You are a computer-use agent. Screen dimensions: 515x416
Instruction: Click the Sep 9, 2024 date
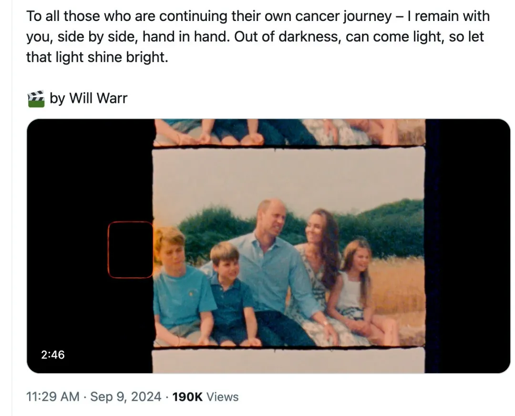[x=126, y=396]
